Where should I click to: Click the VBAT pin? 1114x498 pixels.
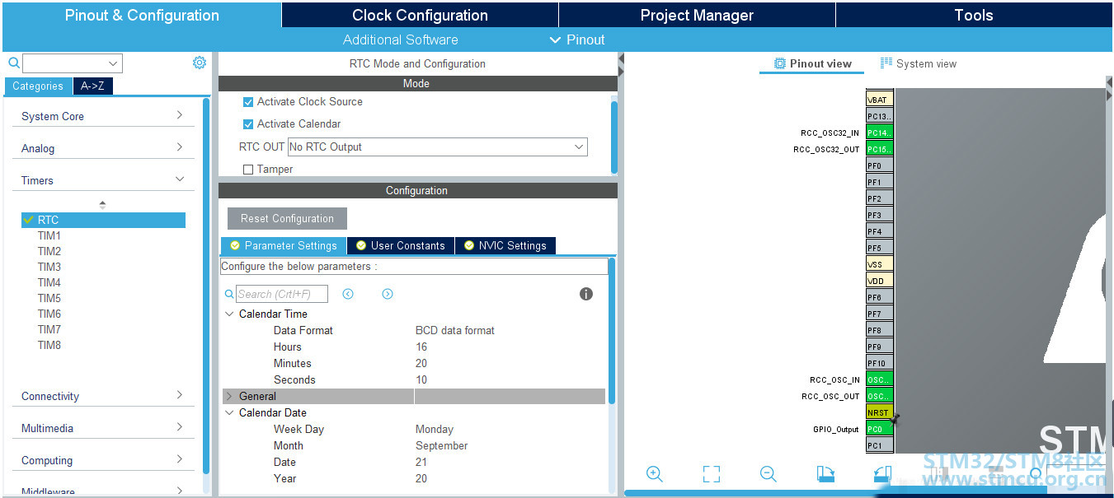[x=880, y=100]
